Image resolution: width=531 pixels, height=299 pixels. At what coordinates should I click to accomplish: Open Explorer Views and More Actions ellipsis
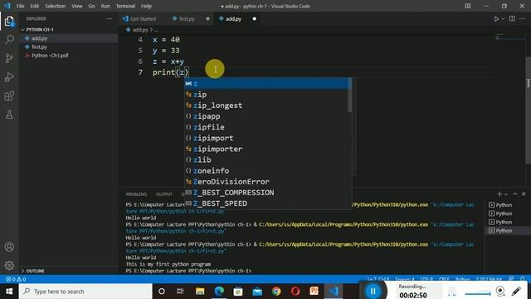point(109,19)
